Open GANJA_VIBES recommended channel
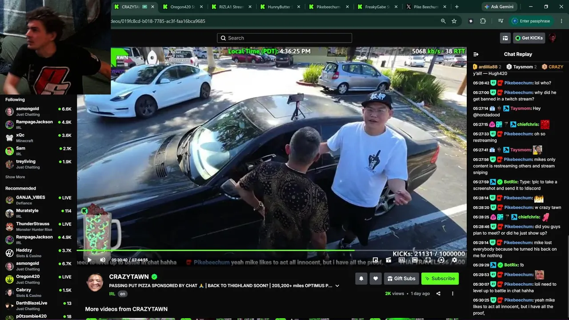 (x=38, y=200)
